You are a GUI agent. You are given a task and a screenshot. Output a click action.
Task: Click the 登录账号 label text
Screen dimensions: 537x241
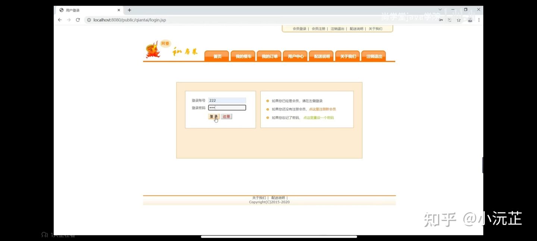pyautogui.click(x=198, y=100)
